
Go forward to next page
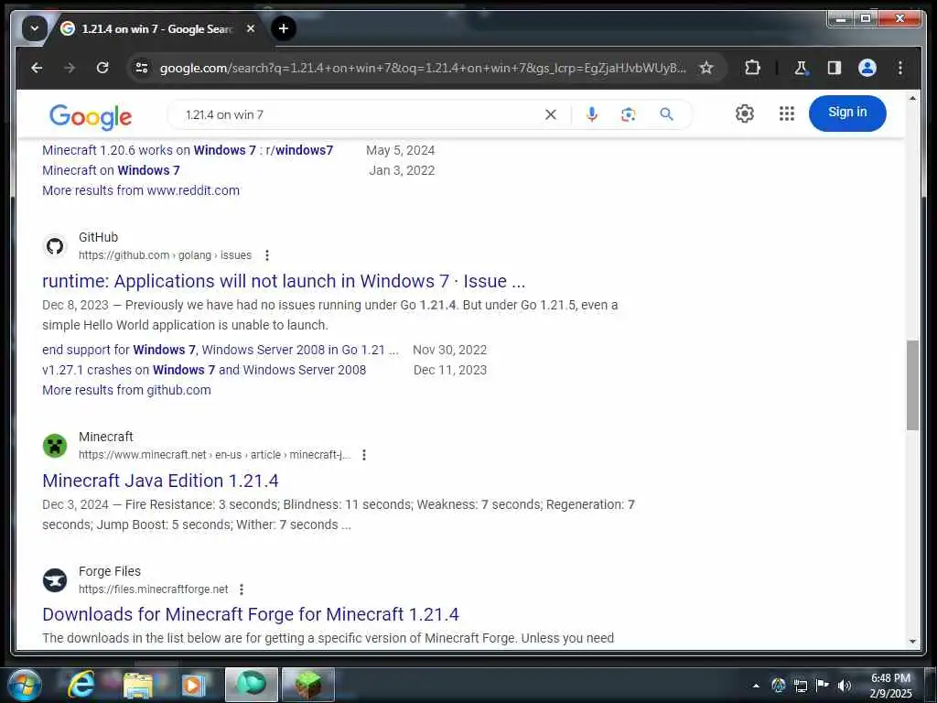click(x=70, y=68)
